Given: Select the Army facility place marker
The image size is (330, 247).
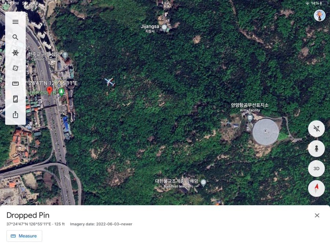Looking at the screenshot, I should point(250,118).
